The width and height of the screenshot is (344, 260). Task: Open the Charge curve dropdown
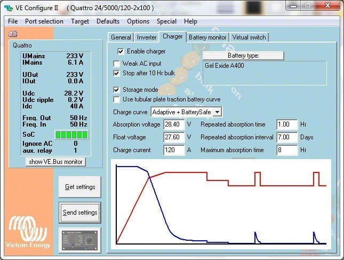click(217, 112)
